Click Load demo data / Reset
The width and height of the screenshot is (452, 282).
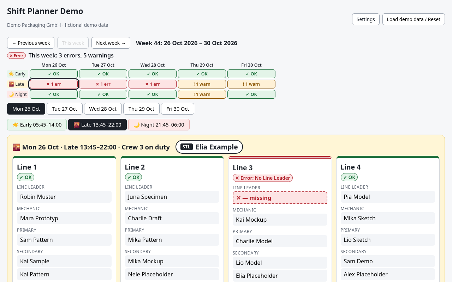tap(414, 19)
